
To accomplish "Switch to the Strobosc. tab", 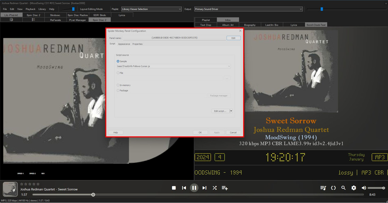I will (x=55, y=15).
